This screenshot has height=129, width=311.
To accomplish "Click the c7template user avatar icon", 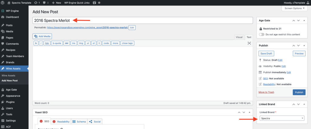I will coord(308,3).
